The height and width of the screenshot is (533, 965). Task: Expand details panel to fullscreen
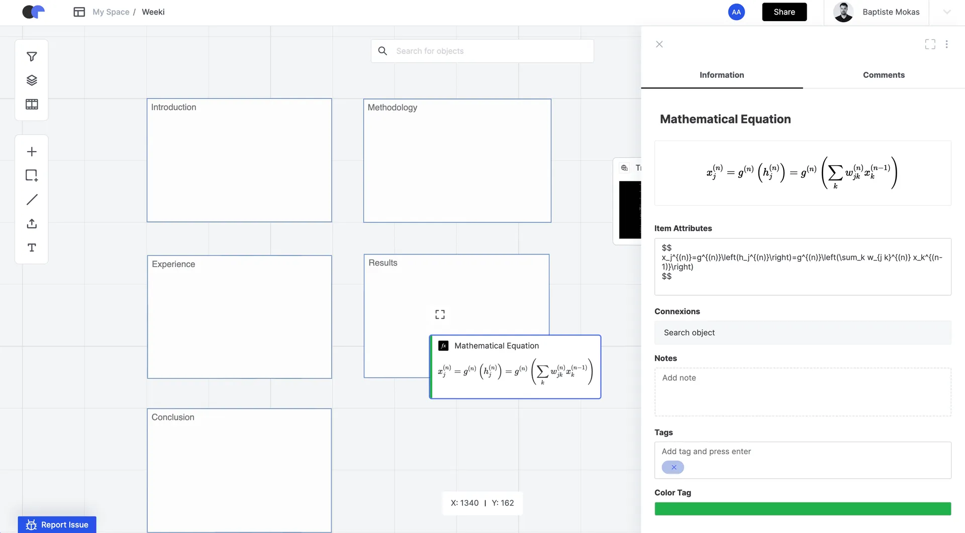[930, 44]
